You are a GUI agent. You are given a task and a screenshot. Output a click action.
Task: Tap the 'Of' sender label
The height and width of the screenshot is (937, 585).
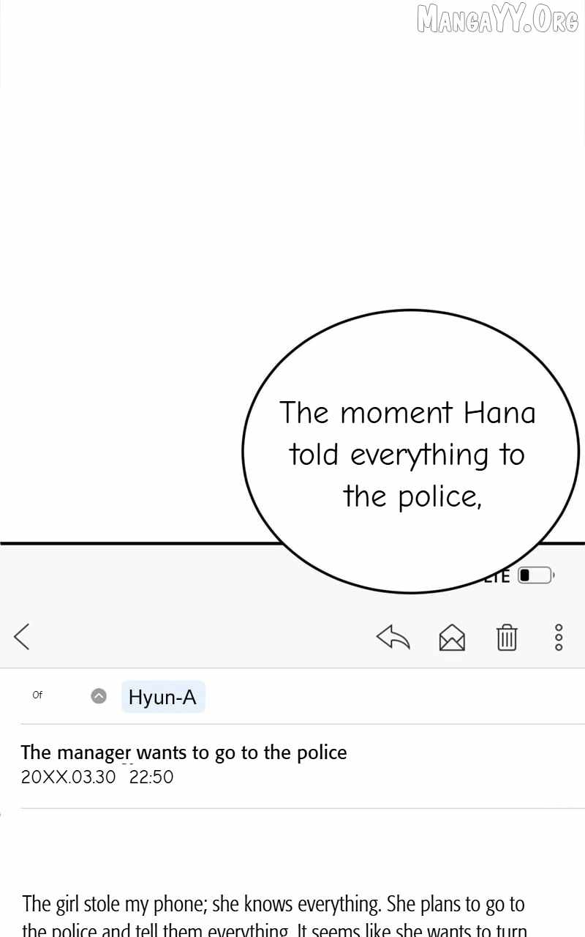click(x=37, y=695)
